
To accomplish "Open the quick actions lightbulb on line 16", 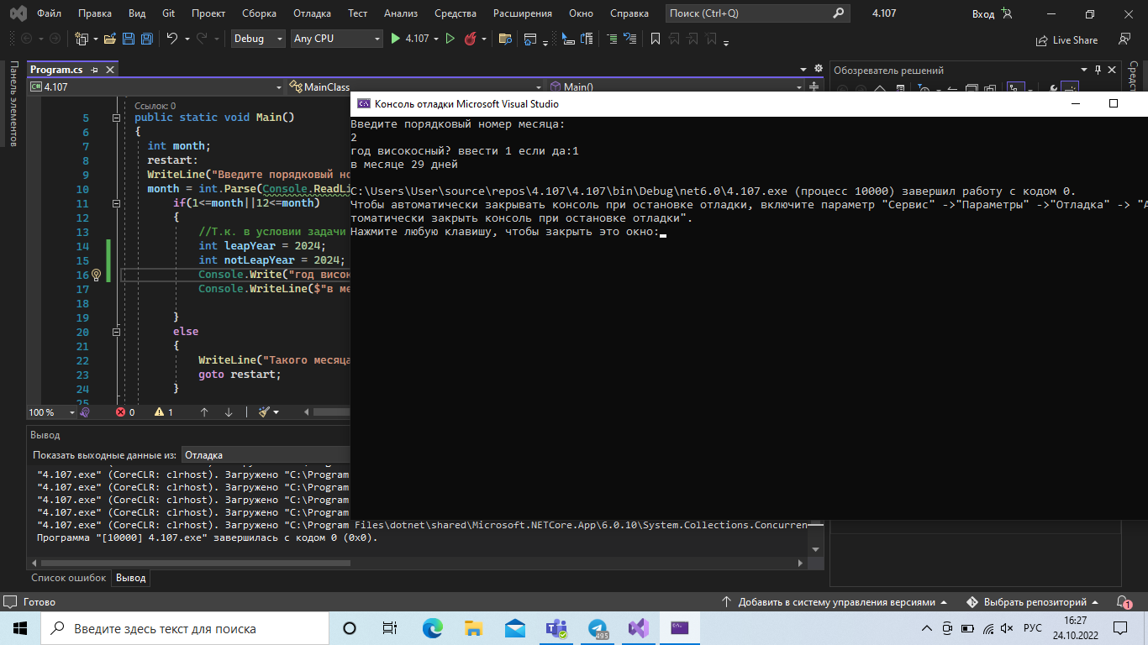I will pos(96,275).
